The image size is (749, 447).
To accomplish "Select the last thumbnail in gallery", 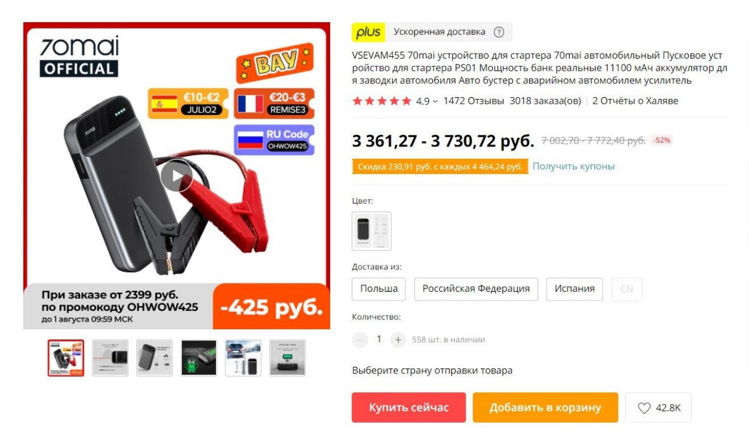I will point(288,358).
